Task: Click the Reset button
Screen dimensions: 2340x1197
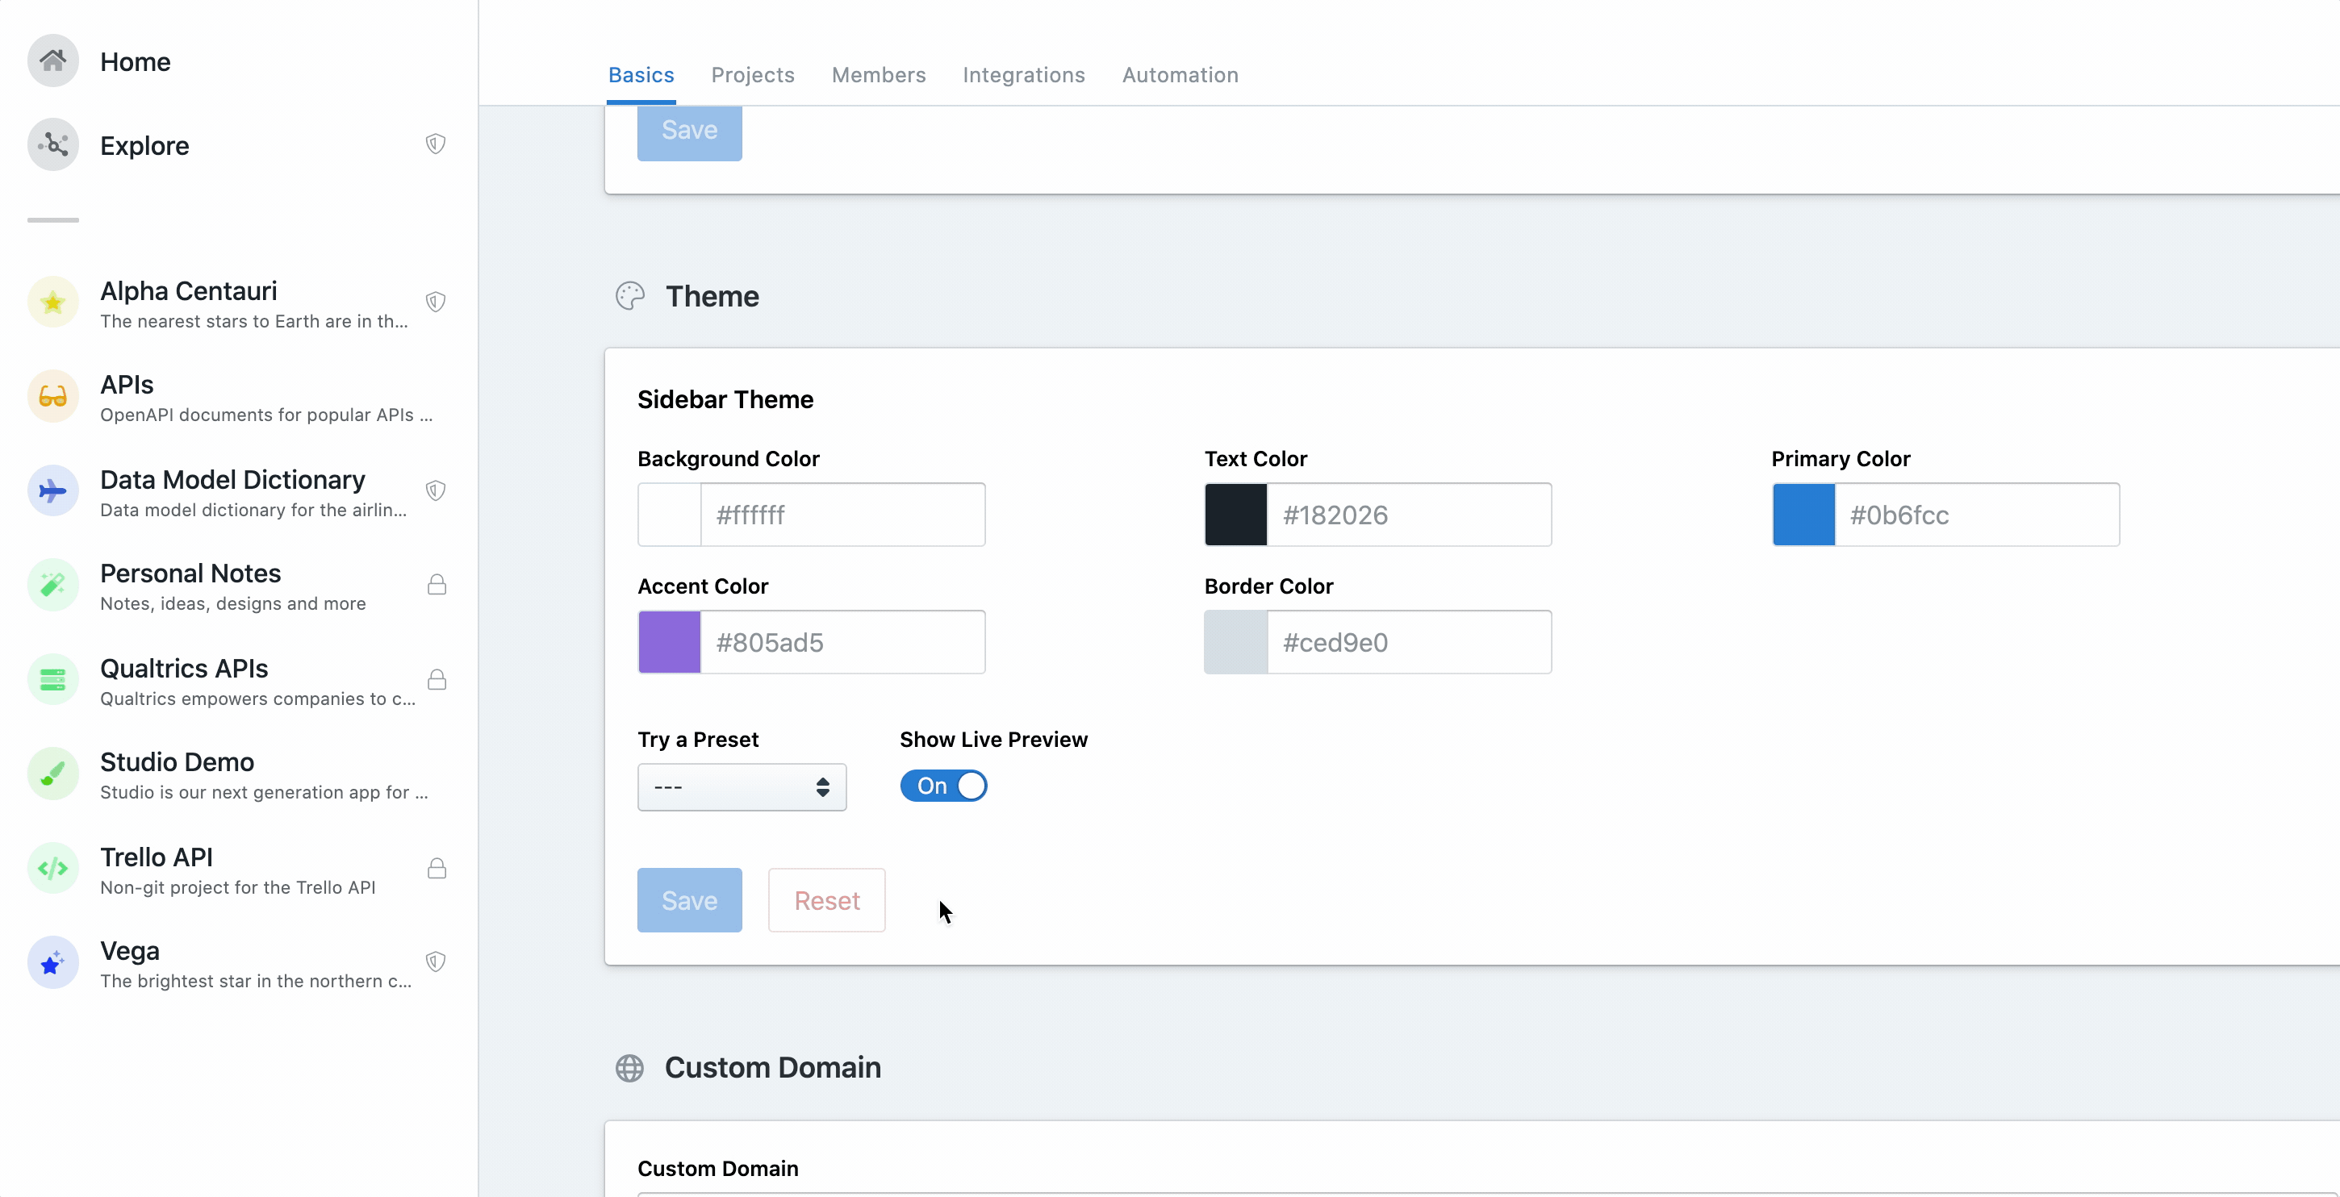Action: pyautogui.click(x=825, y=900)
